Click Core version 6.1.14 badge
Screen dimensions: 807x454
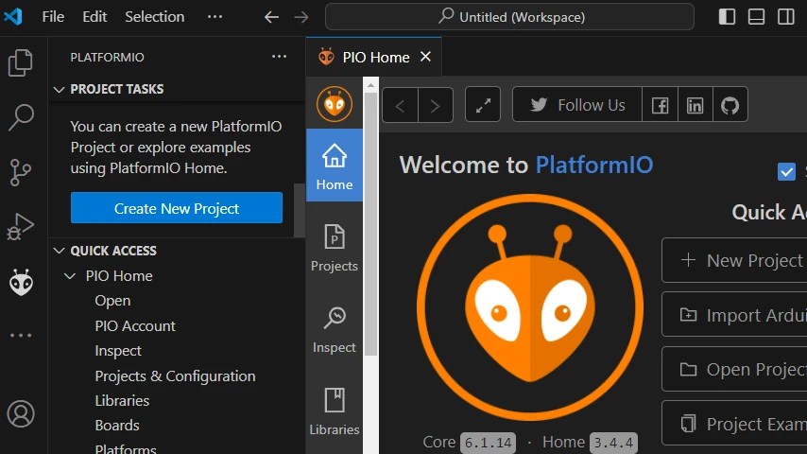[x=488, y=443]
